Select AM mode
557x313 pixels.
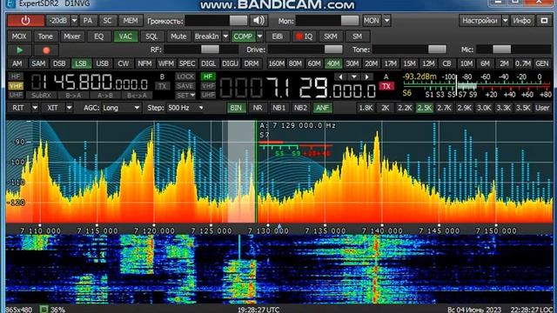click(x=17, y=63)
